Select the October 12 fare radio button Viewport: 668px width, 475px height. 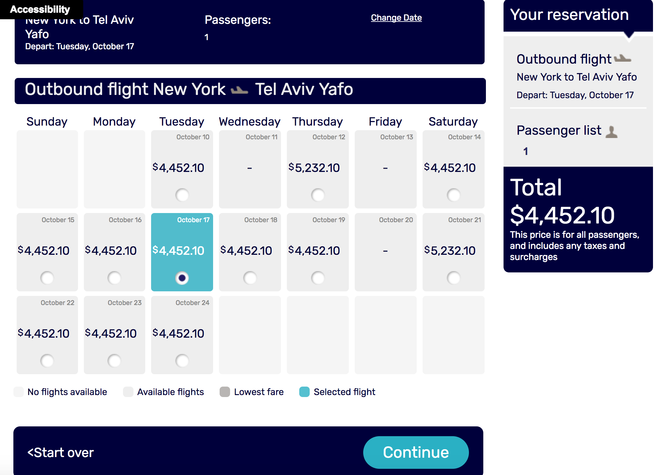tap(318, 195)
